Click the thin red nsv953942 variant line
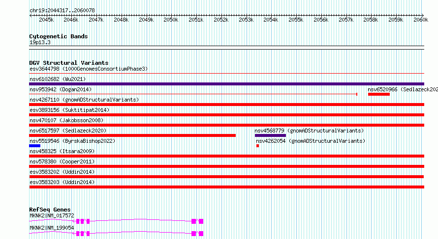 click(x=193, y=94)
